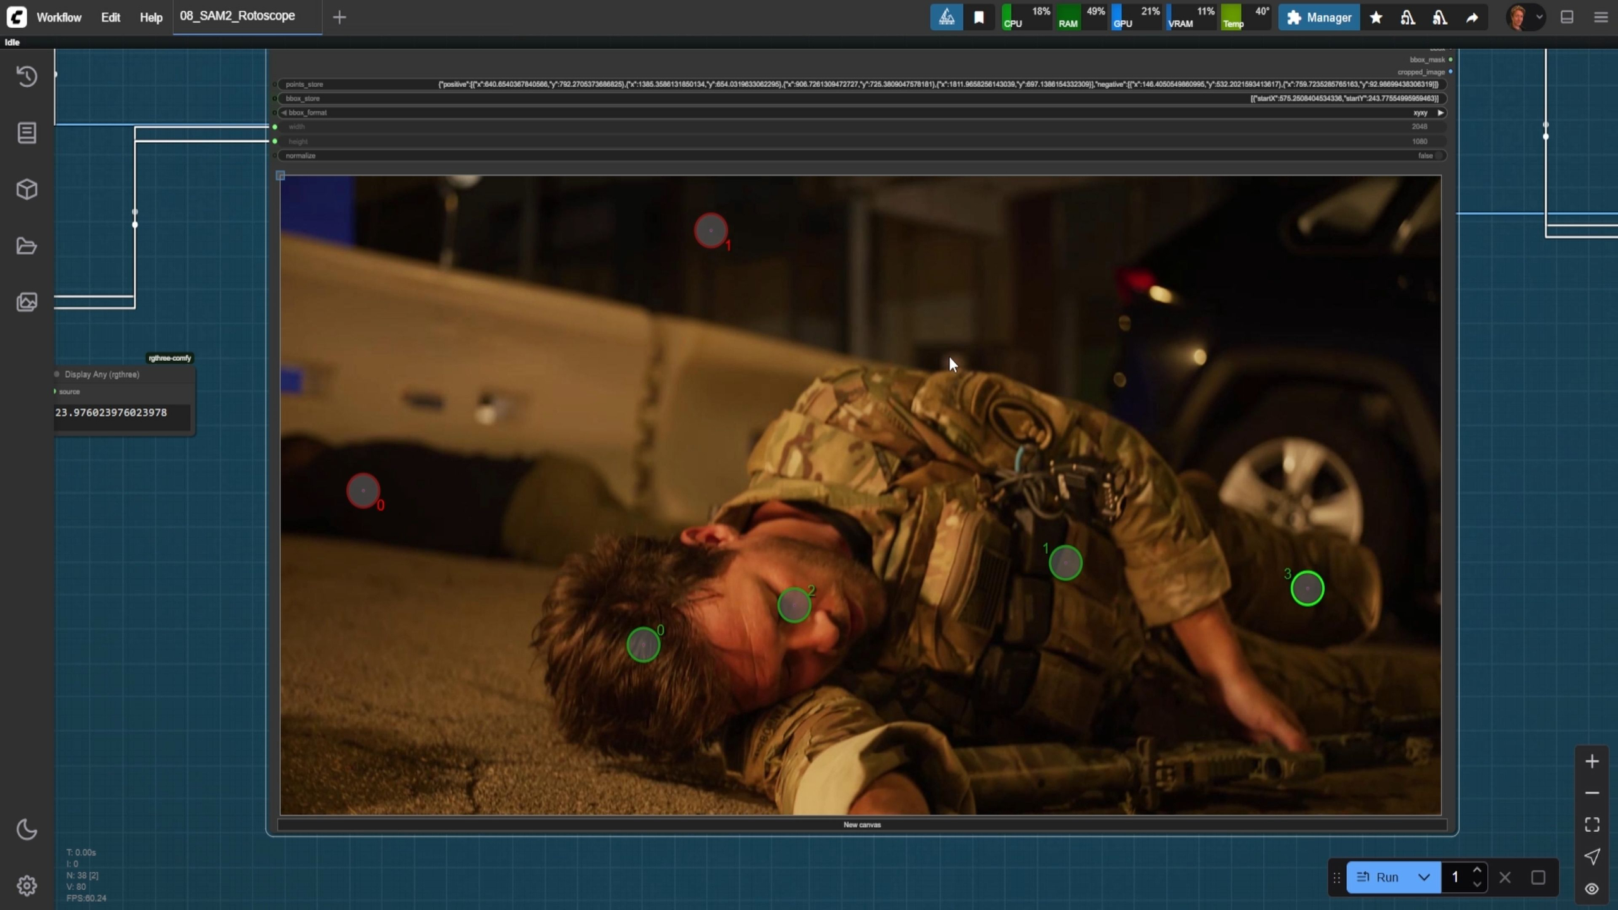Screen dimensions: 1618x910
Task: Click the bookmark icon in top toolbar
Action: point(979,18)
